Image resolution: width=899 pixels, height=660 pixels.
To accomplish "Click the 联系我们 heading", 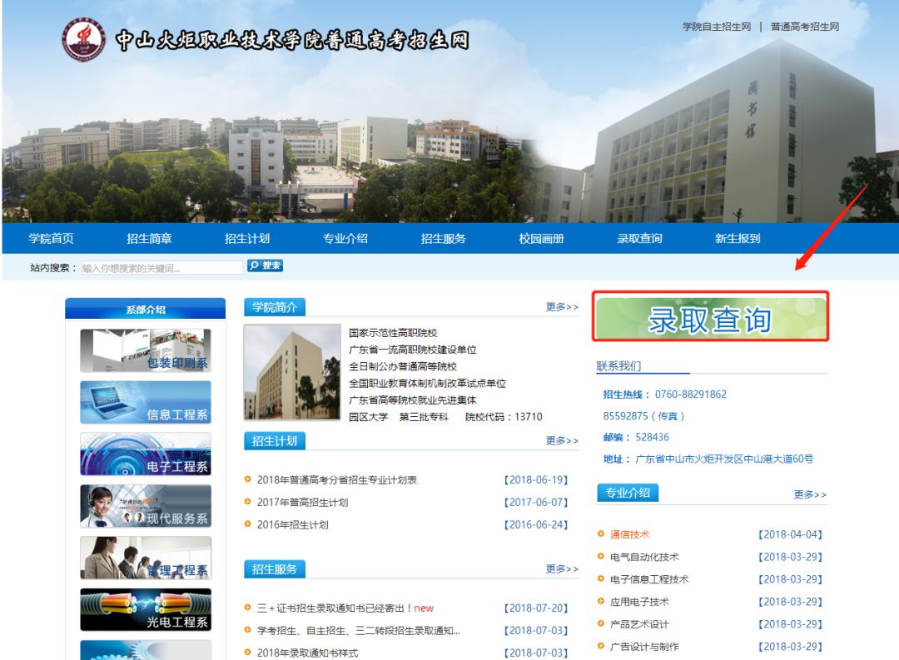I will coord(618,366).
